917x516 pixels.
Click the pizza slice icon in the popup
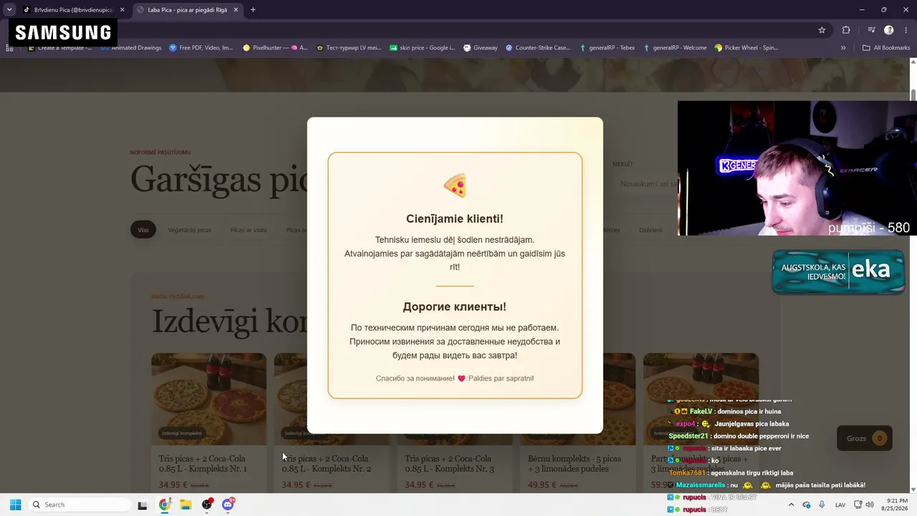[455, 186]
